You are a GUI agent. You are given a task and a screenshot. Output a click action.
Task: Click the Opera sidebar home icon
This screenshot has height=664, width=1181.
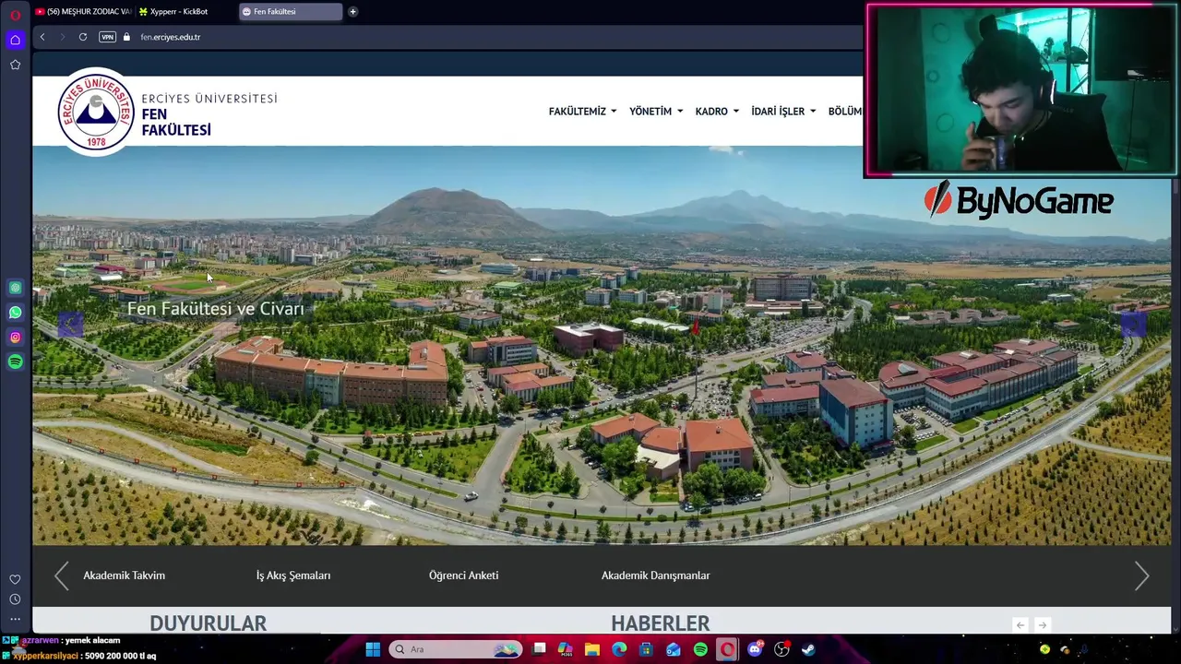(15, 40)
